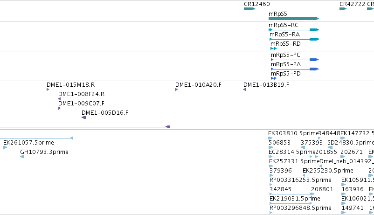Select the 149741 EST feature
374x215 pixels.
click(344, 212)
